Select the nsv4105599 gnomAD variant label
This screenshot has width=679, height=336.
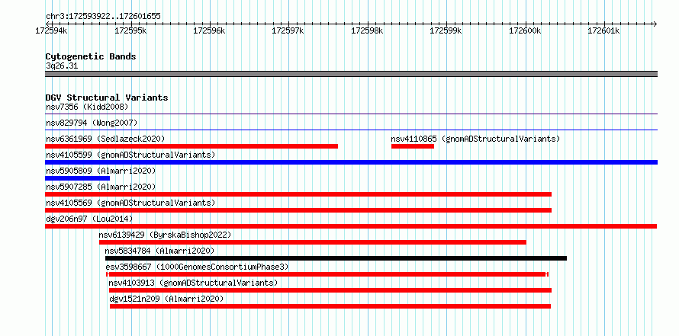coord(130,155)
